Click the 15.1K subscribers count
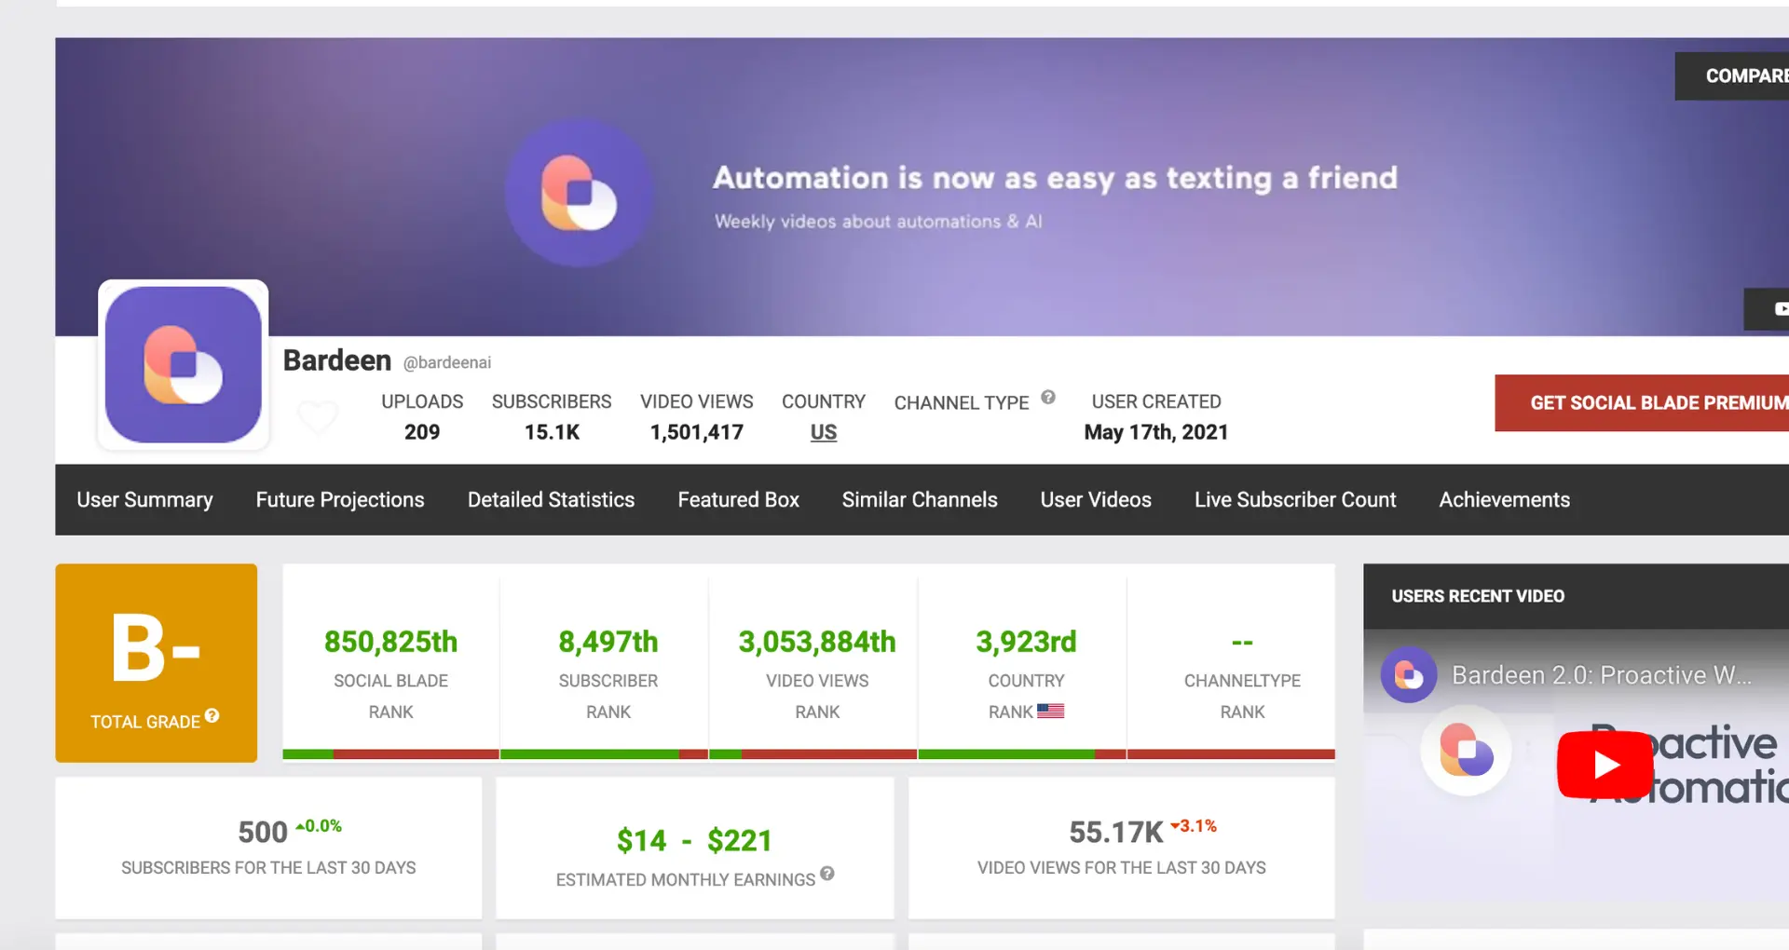 coord(552,433)
